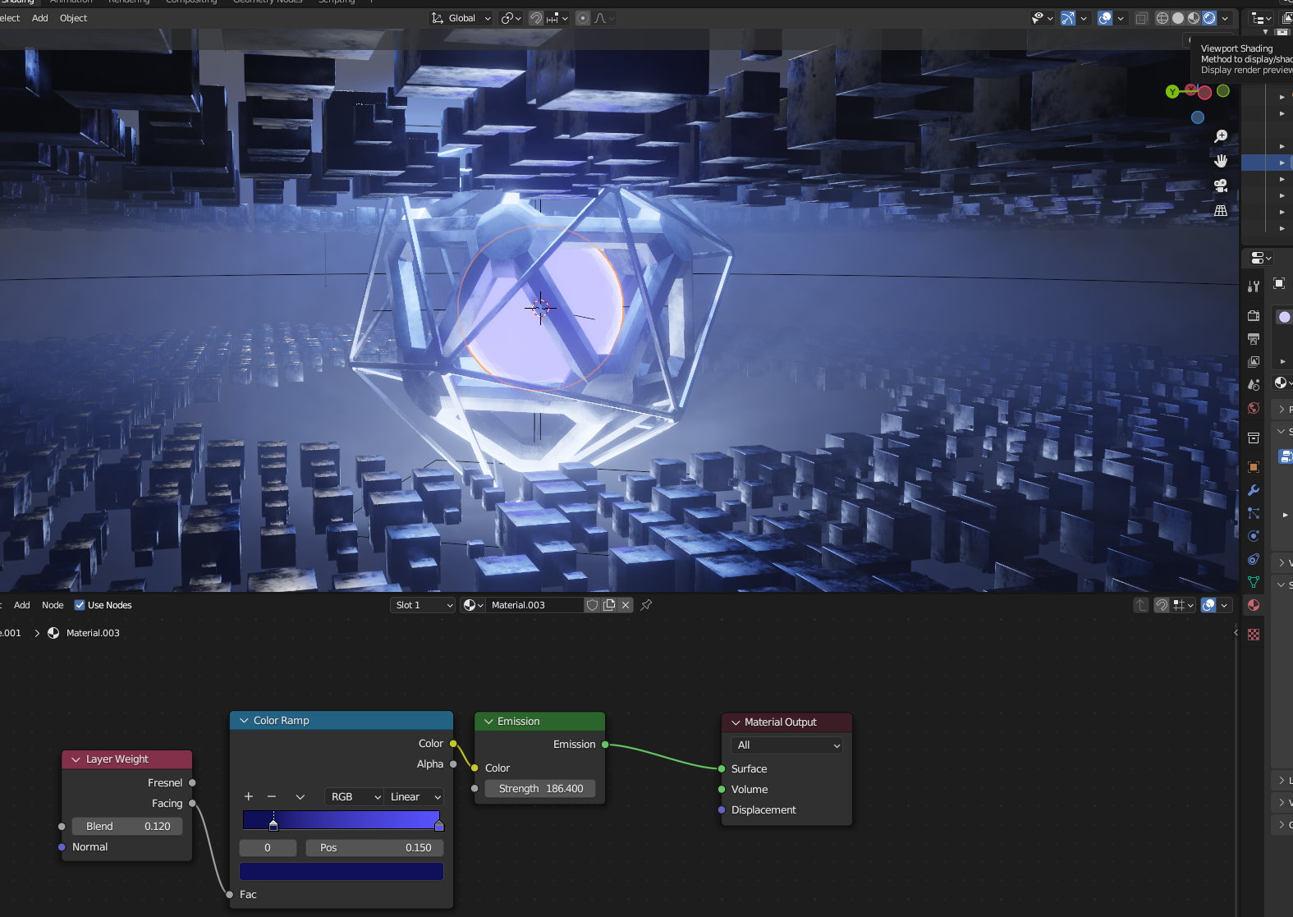Open the Object Data properties tab
Screen dimensions: 1293x917
[1254, 582]
